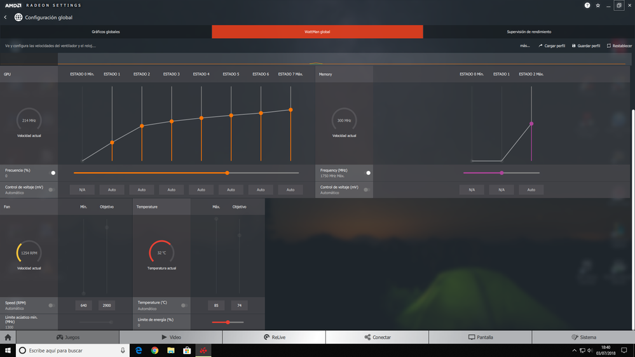Open the Conectar section
The width and height of the screenshot is (635, 357).
click(377, 337)
